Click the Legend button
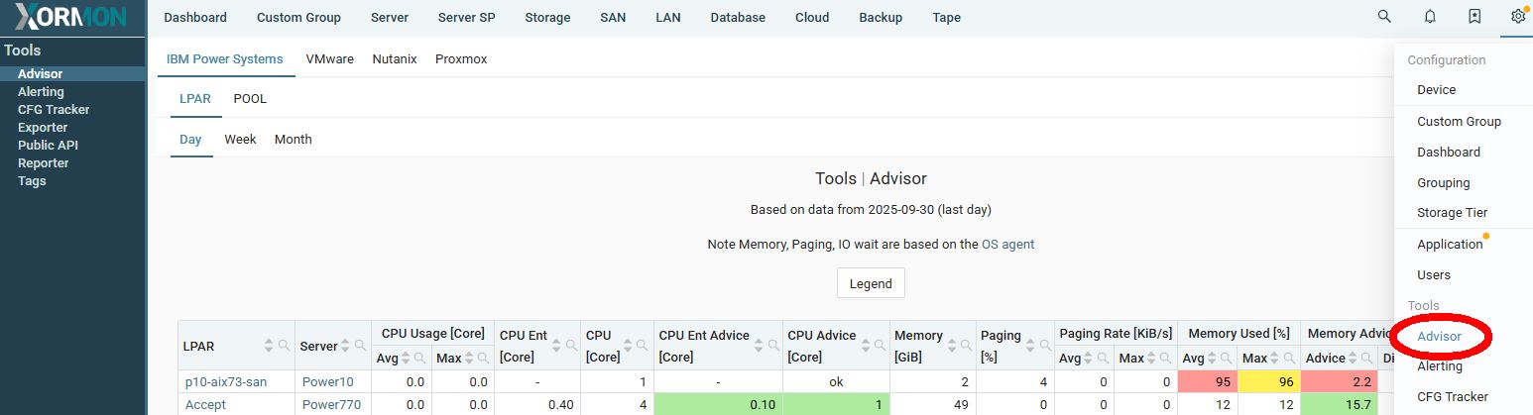 (871, 283)
